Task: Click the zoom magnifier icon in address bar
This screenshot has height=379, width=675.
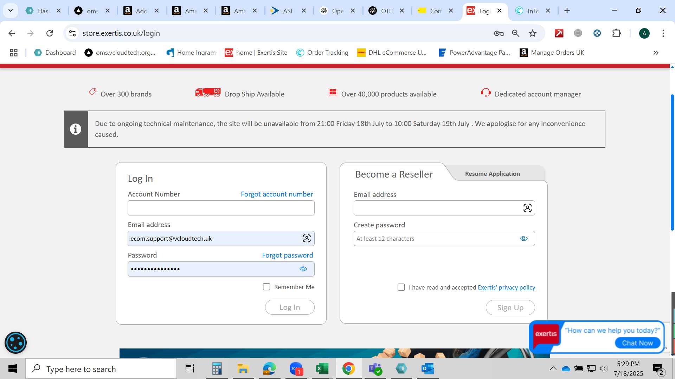Action: (x=515, y=33)
